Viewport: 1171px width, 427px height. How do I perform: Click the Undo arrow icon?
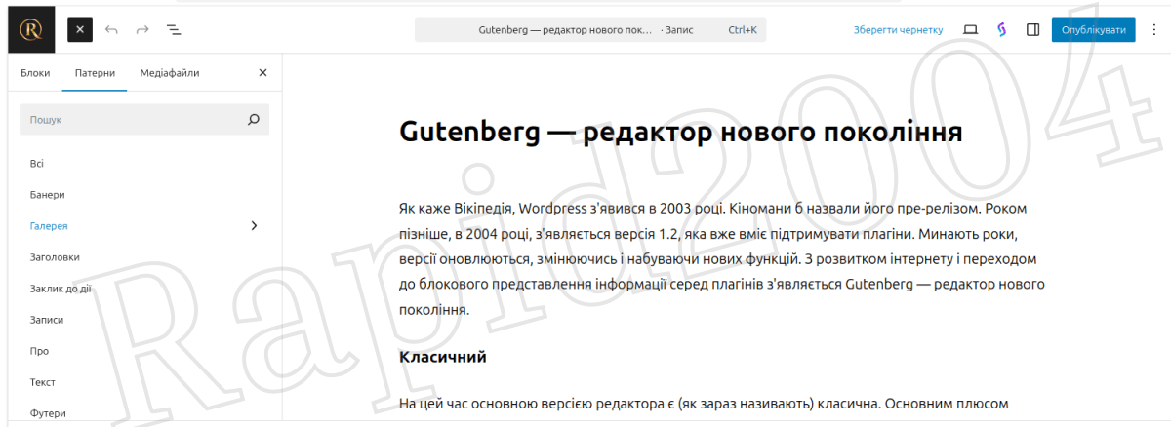[x=111, y=30]
